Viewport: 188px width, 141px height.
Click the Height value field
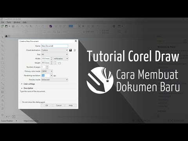point(46,63)
